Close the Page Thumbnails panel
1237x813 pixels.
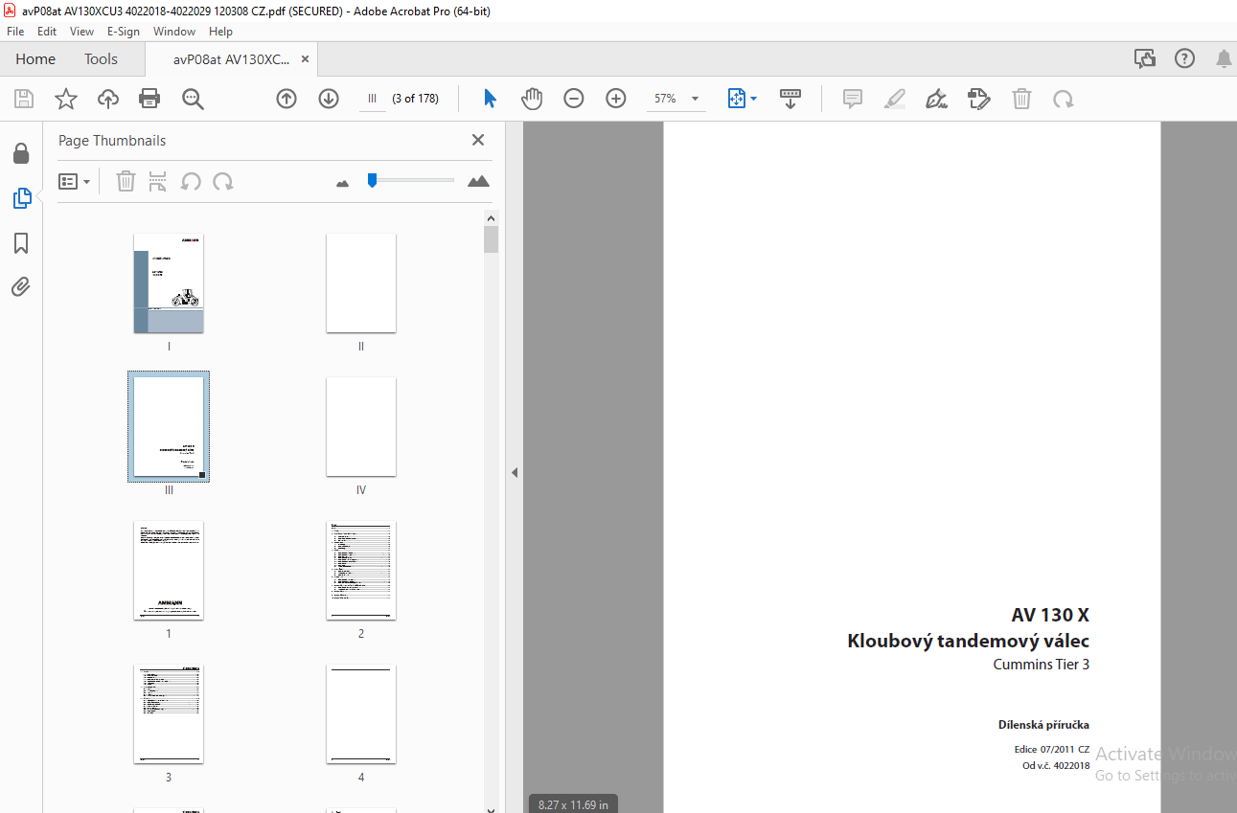click(478, 141)
